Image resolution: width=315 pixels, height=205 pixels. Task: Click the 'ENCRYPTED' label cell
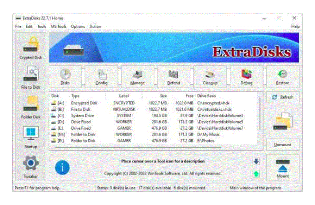pyautogui.click(x=124, y=103)
